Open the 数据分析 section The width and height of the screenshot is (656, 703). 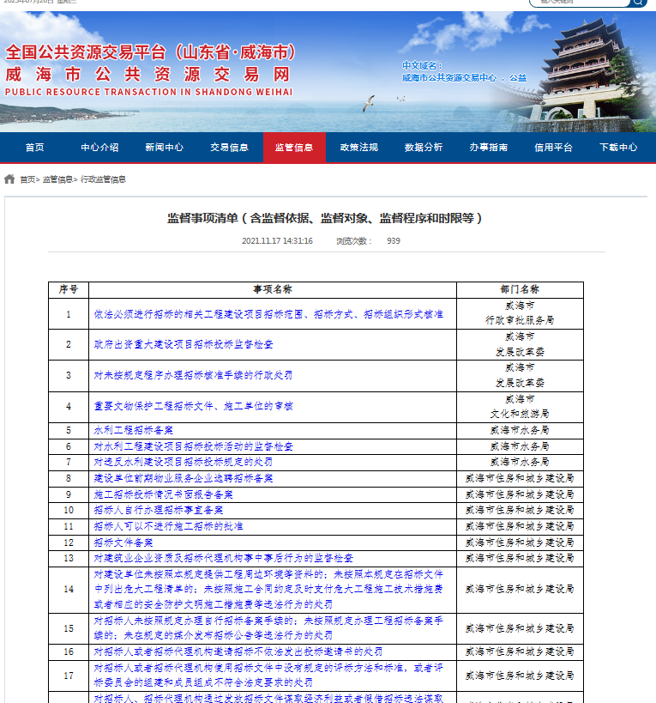[424, 148]
